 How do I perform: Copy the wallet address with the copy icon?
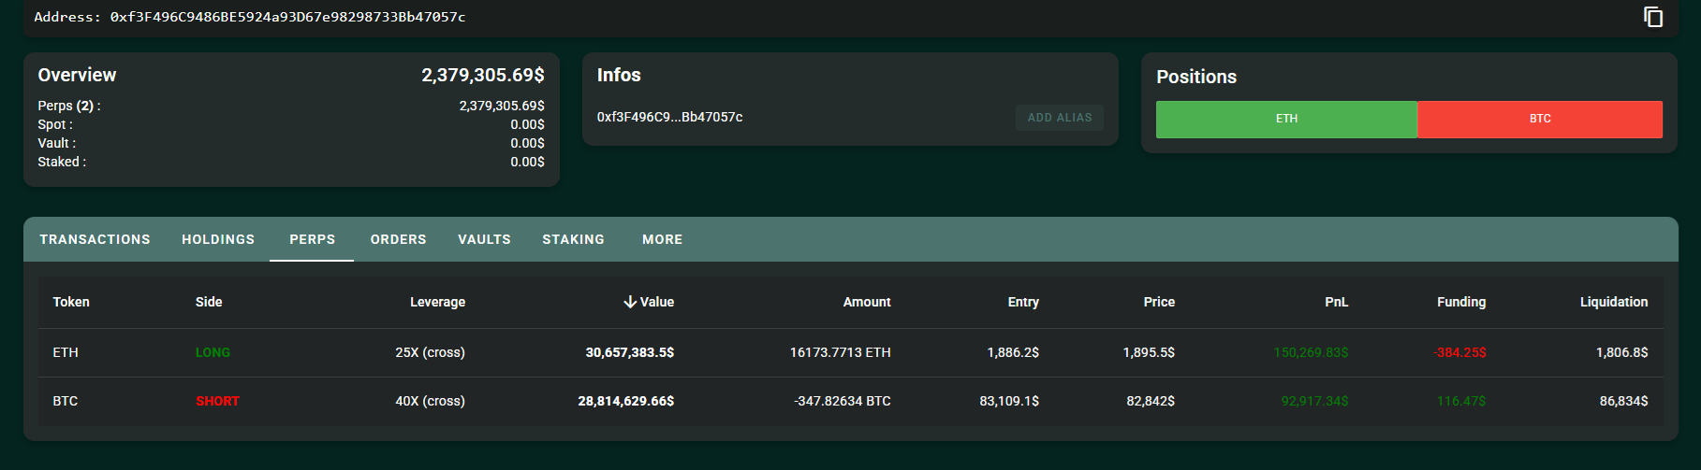pyautogui.click(x=1653, y=17)
